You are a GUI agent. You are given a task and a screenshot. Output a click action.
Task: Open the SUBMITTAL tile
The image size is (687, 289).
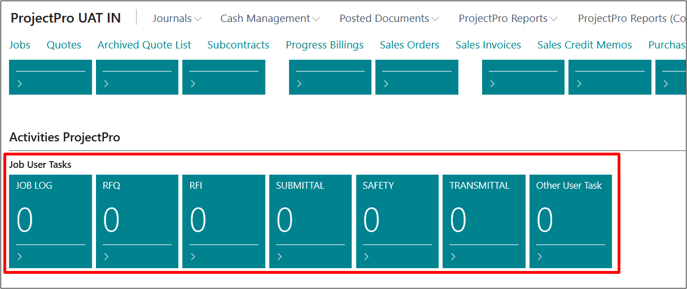[x=310, y=221]
